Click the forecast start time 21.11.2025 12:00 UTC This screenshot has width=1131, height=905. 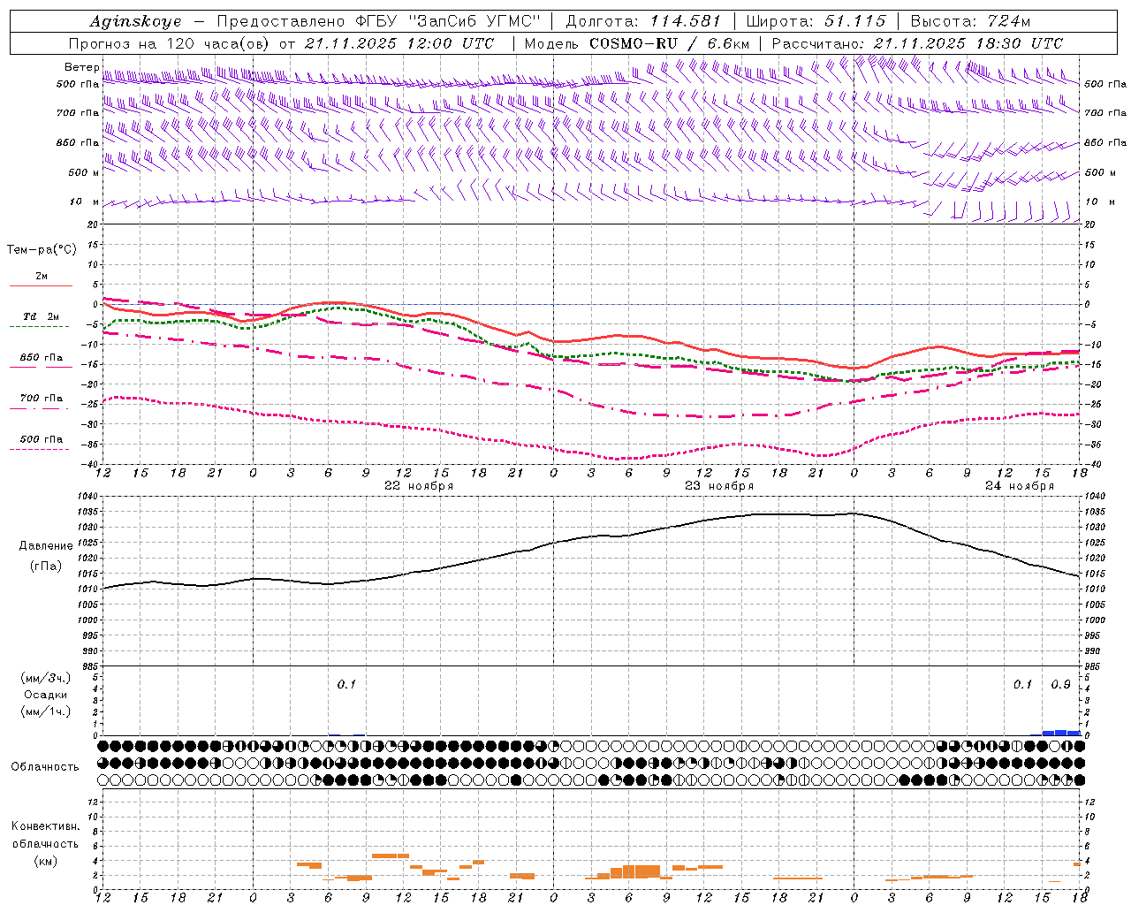pos(399,43)
